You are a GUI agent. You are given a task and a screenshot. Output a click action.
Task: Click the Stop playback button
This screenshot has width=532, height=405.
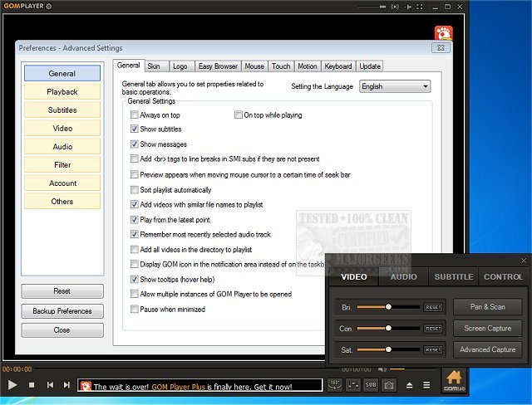[x=32, y=385]
